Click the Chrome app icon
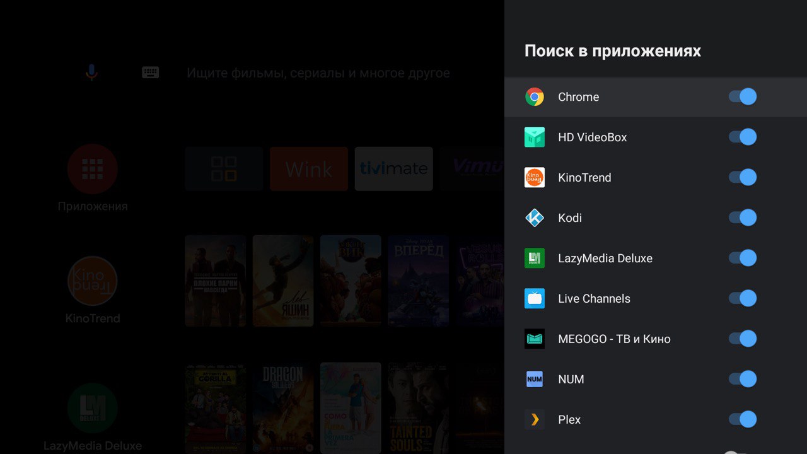This screenshot has width=807, height=454. [535, 97]
